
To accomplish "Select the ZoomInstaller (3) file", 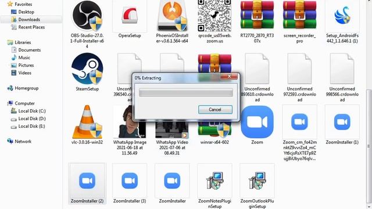I will [130, 181].
